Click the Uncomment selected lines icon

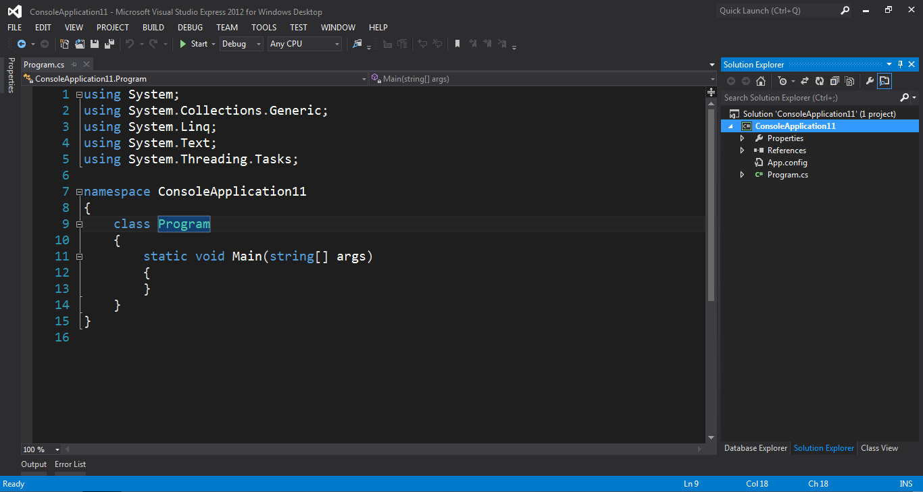(x=437, y=44)
